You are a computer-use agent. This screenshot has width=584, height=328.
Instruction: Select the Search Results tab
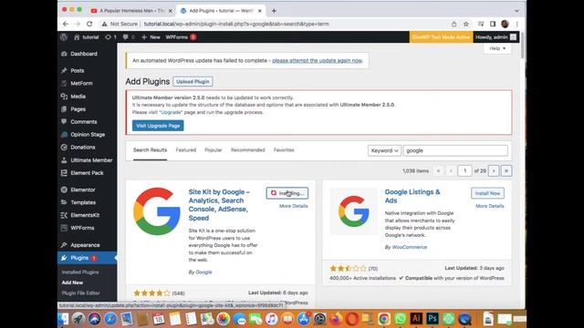click(150, 150)
